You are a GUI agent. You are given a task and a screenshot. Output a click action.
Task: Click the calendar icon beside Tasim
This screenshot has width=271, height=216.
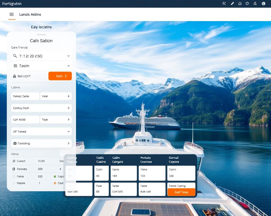(x=15, y=66)
